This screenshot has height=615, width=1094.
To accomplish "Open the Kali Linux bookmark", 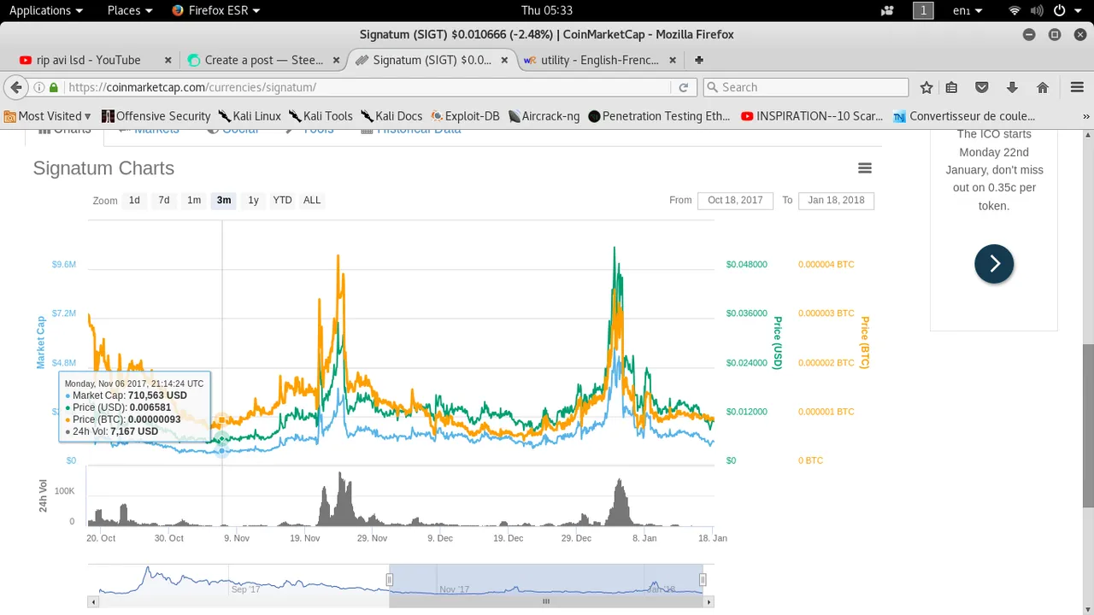I will (250, 116).
